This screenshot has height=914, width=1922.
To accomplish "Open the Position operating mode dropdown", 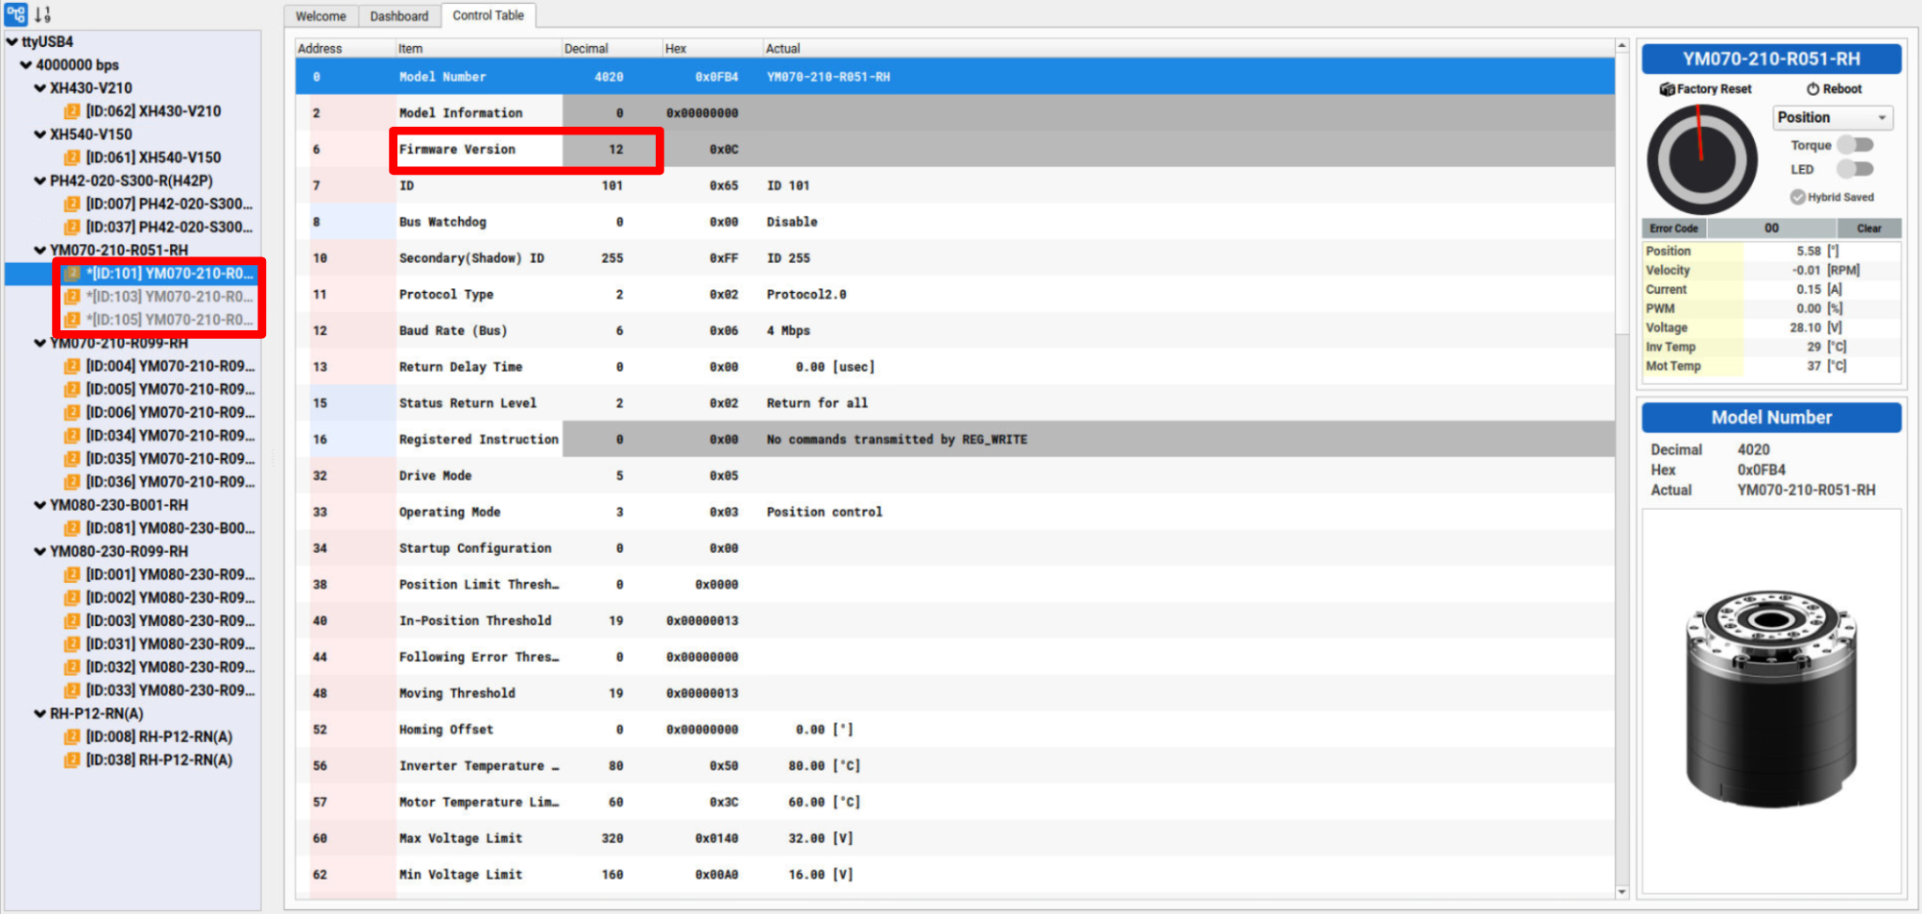I will (1833, 117).
